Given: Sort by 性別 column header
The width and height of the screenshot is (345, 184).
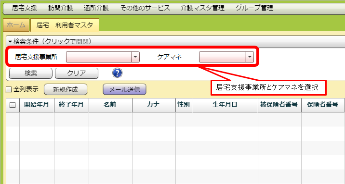Looking at the screenshot, I should (x=184, y=105).
